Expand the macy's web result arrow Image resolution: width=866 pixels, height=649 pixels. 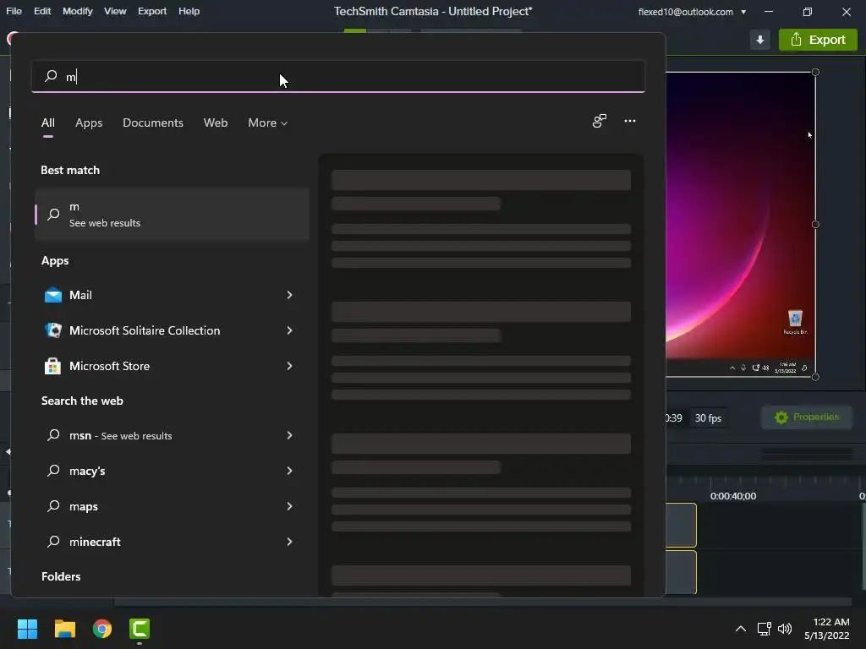pos(289,471)
